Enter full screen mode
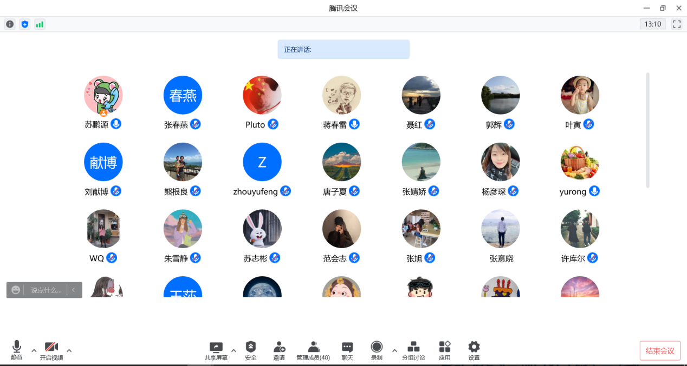Image resolution: width=687 pixels, height=366 pixels. coord(676,24)
